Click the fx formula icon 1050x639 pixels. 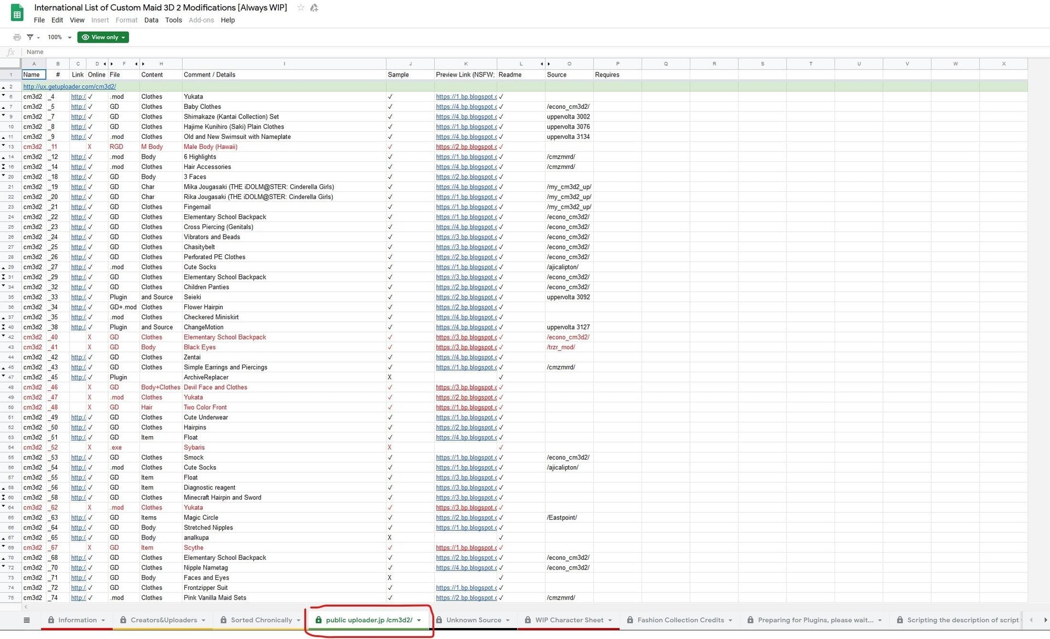pos(10,52)
